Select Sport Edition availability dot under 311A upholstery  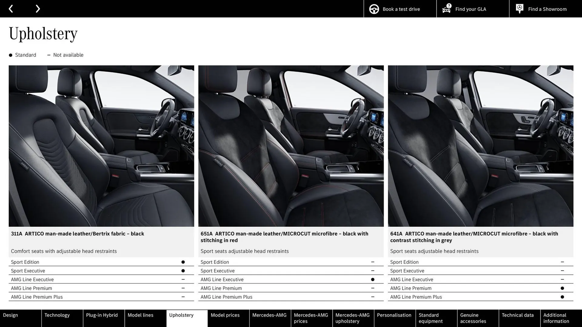(183, 261)
